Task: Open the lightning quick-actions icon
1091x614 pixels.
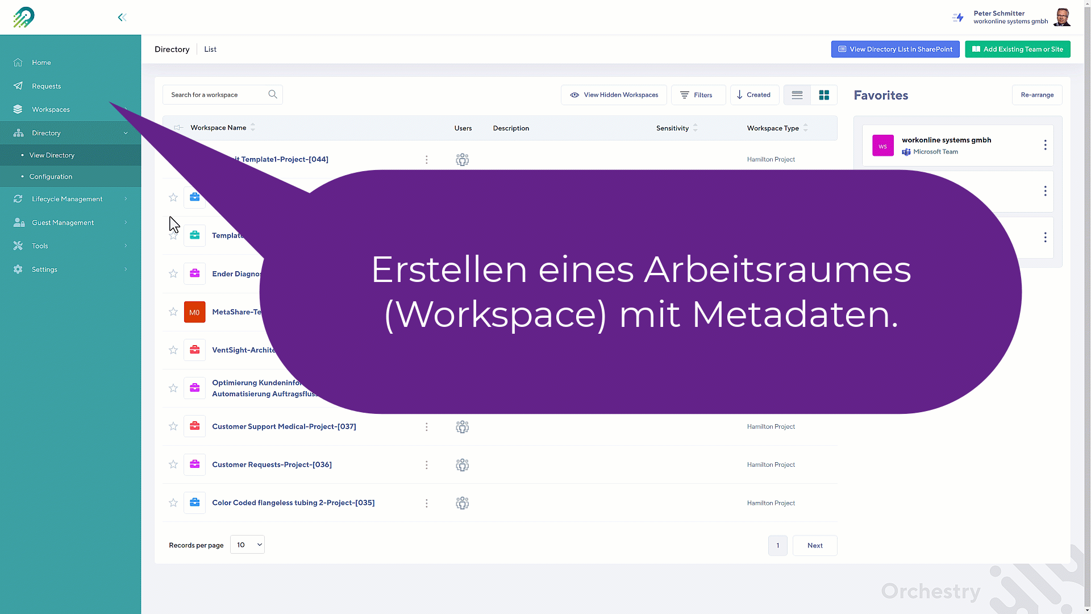Action: point(958,18)
